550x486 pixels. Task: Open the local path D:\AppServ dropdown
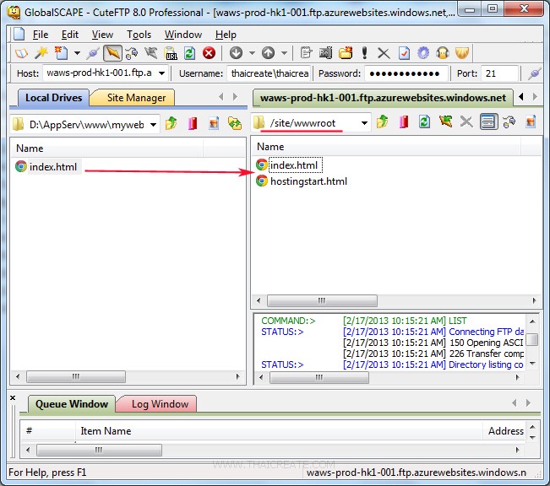(x=153, y=124)
